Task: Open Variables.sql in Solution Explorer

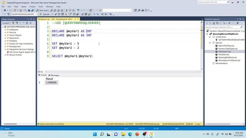Action: (224, 54)
